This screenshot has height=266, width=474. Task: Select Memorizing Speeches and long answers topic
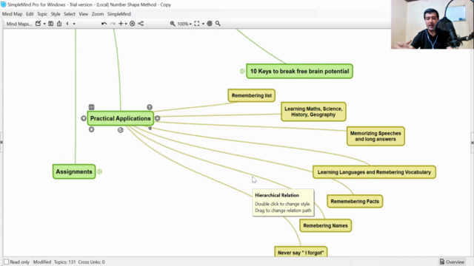click(375, 136)
